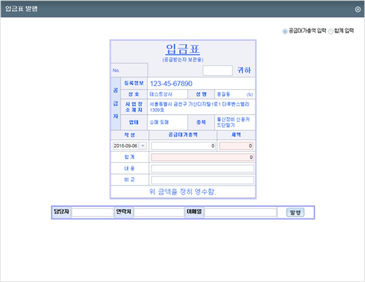Click the 담당자 input field
365x282 pixels.
pos(92,212)
